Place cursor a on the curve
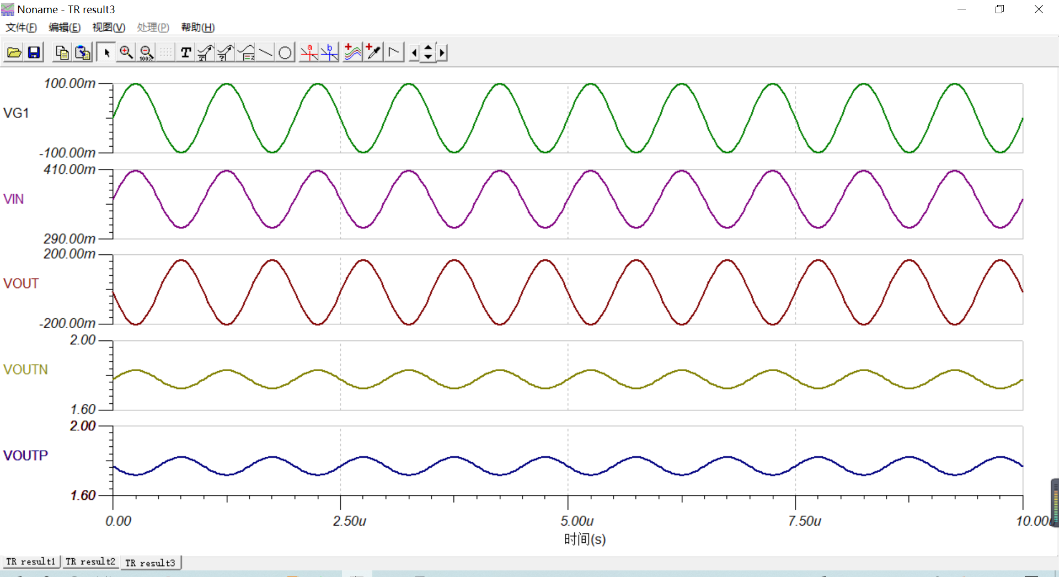 coord(309,53)
